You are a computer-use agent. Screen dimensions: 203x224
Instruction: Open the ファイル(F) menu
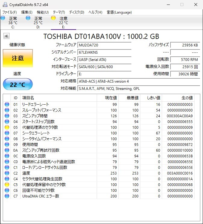coord(10,12)
